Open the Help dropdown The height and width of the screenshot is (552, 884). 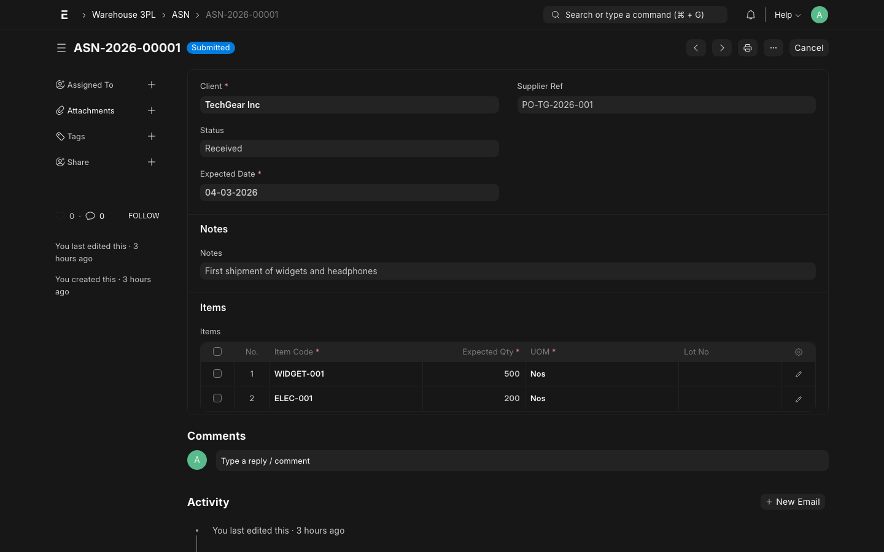(787, 14)
